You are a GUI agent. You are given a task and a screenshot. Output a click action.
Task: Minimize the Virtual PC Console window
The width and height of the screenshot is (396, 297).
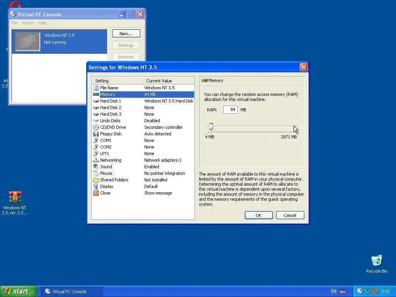click(122, 14)
